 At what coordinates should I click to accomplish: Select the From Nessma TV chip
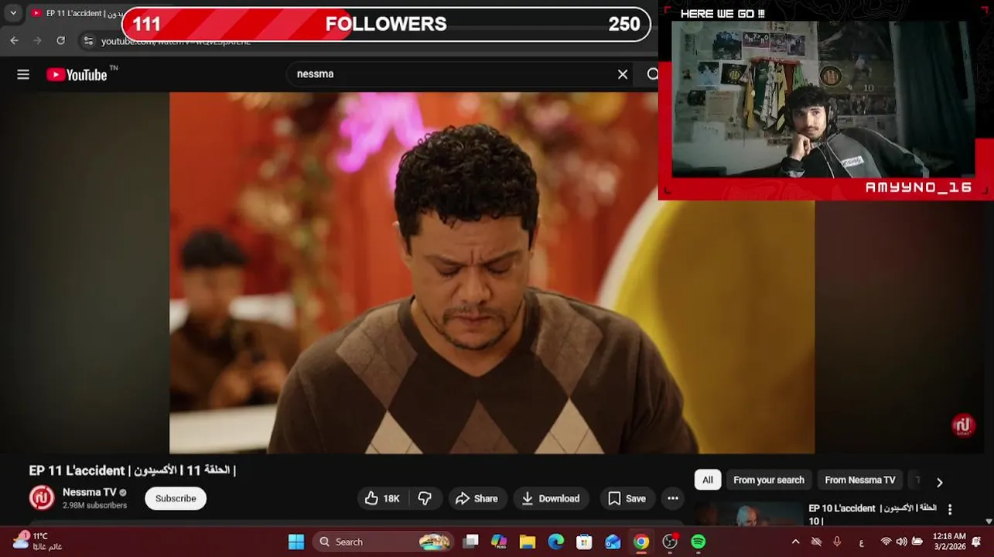pos(860,480)
